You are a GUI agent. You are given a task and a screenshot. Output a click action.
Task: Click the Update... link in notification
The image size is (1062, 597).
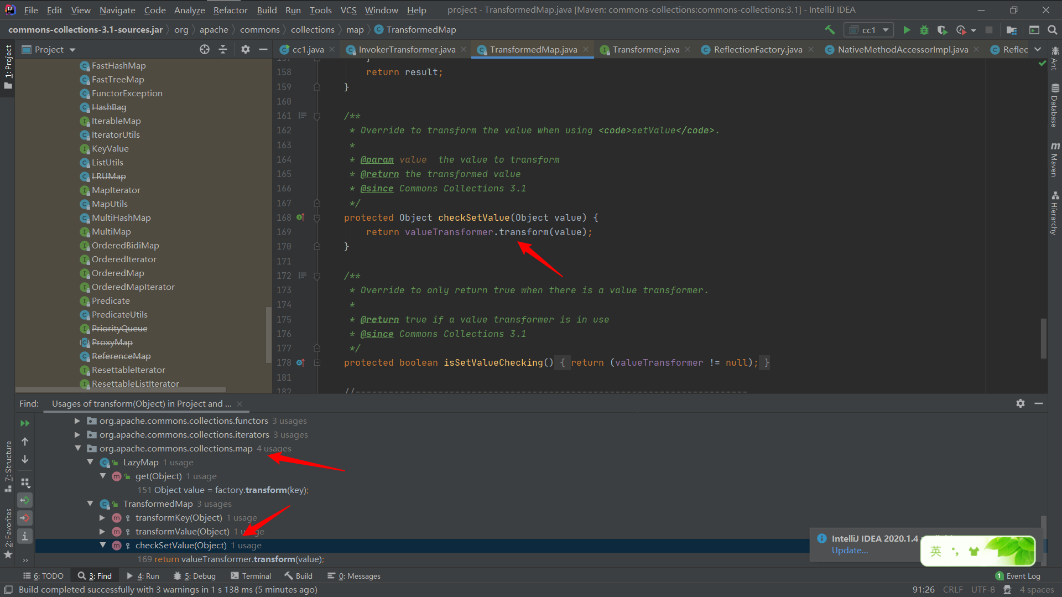point(850,551)
